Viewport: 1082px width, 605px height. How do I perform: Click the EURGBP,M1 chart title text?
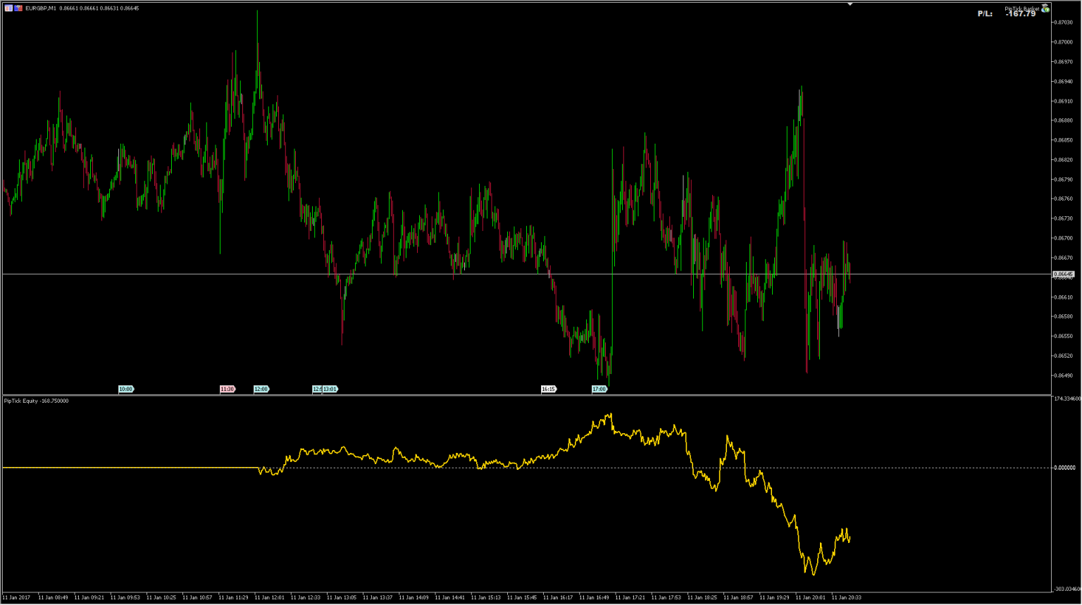(41, 8)
